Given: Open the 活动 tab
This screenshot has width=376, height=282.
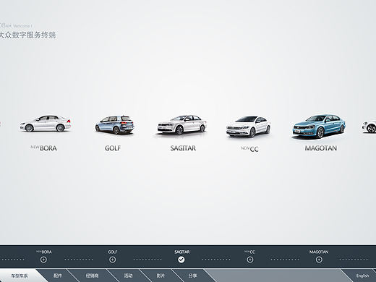Looking at the screenshot, I should pyautogui.click(x=128, y=275).
